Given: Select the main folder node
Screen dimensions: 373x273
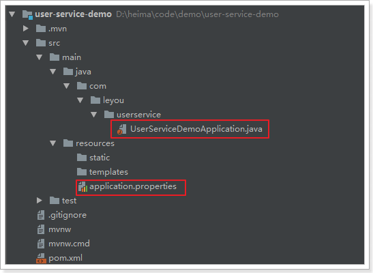Looking at the screenshot, I should pos(72,57).
